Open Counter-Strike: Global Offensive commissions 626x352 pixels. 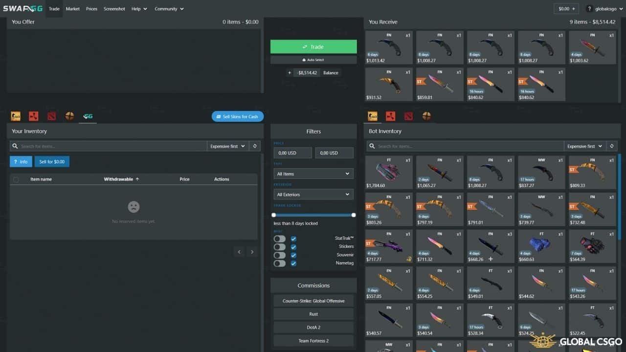coord(313,301)
